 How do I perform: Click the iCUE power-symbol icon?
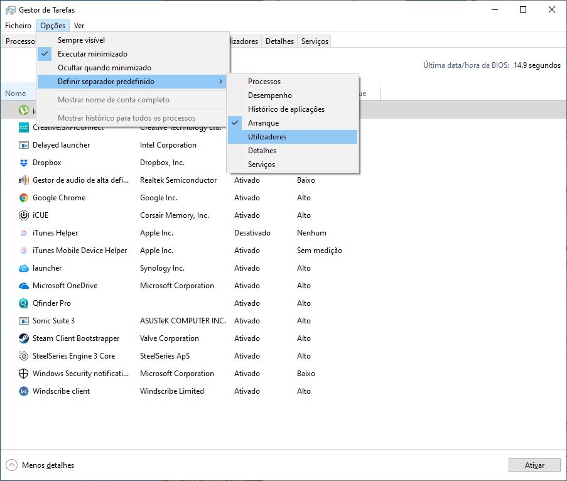(23, 215)
